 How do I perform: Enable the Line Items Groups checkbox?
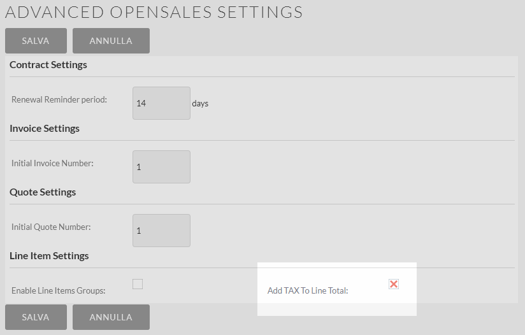pyautogui.click(x=138, y=284)
